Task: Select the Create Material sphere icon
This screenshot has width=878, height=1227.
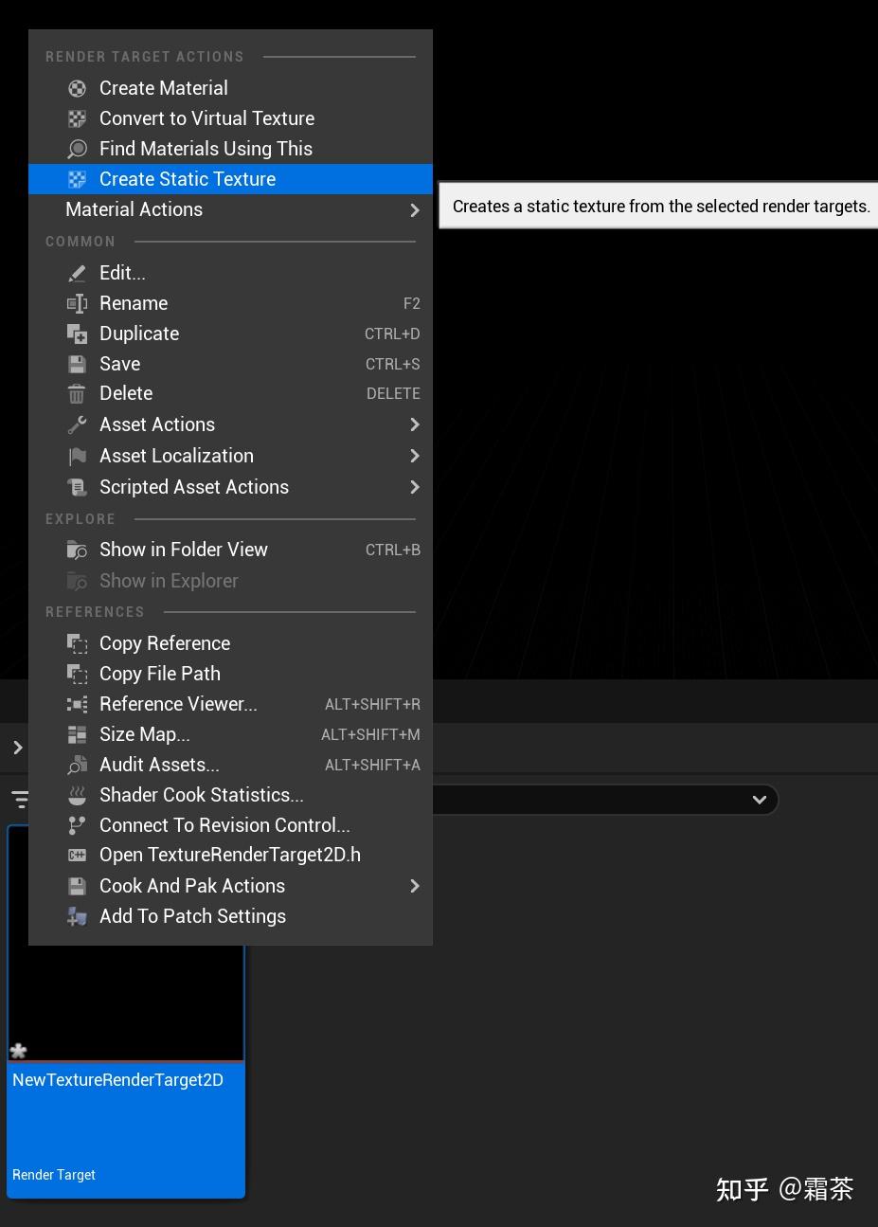Action: tap(77, 87)
